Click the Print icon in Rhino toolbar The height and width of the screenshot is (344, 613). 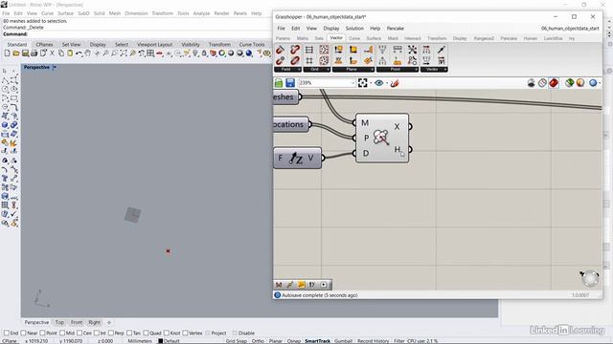click(34, 54)
